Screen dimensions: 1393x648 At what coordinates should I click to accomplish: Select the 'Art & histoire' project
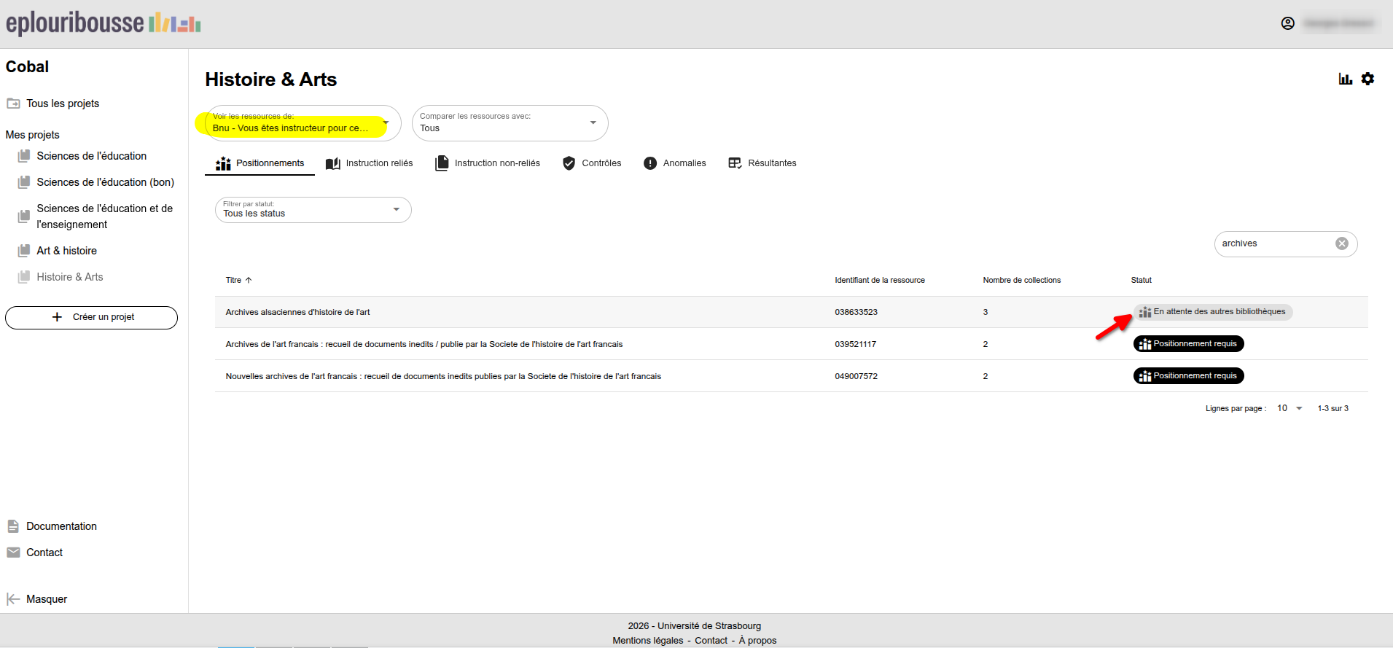pyautogui.click(x=66, y=251)
